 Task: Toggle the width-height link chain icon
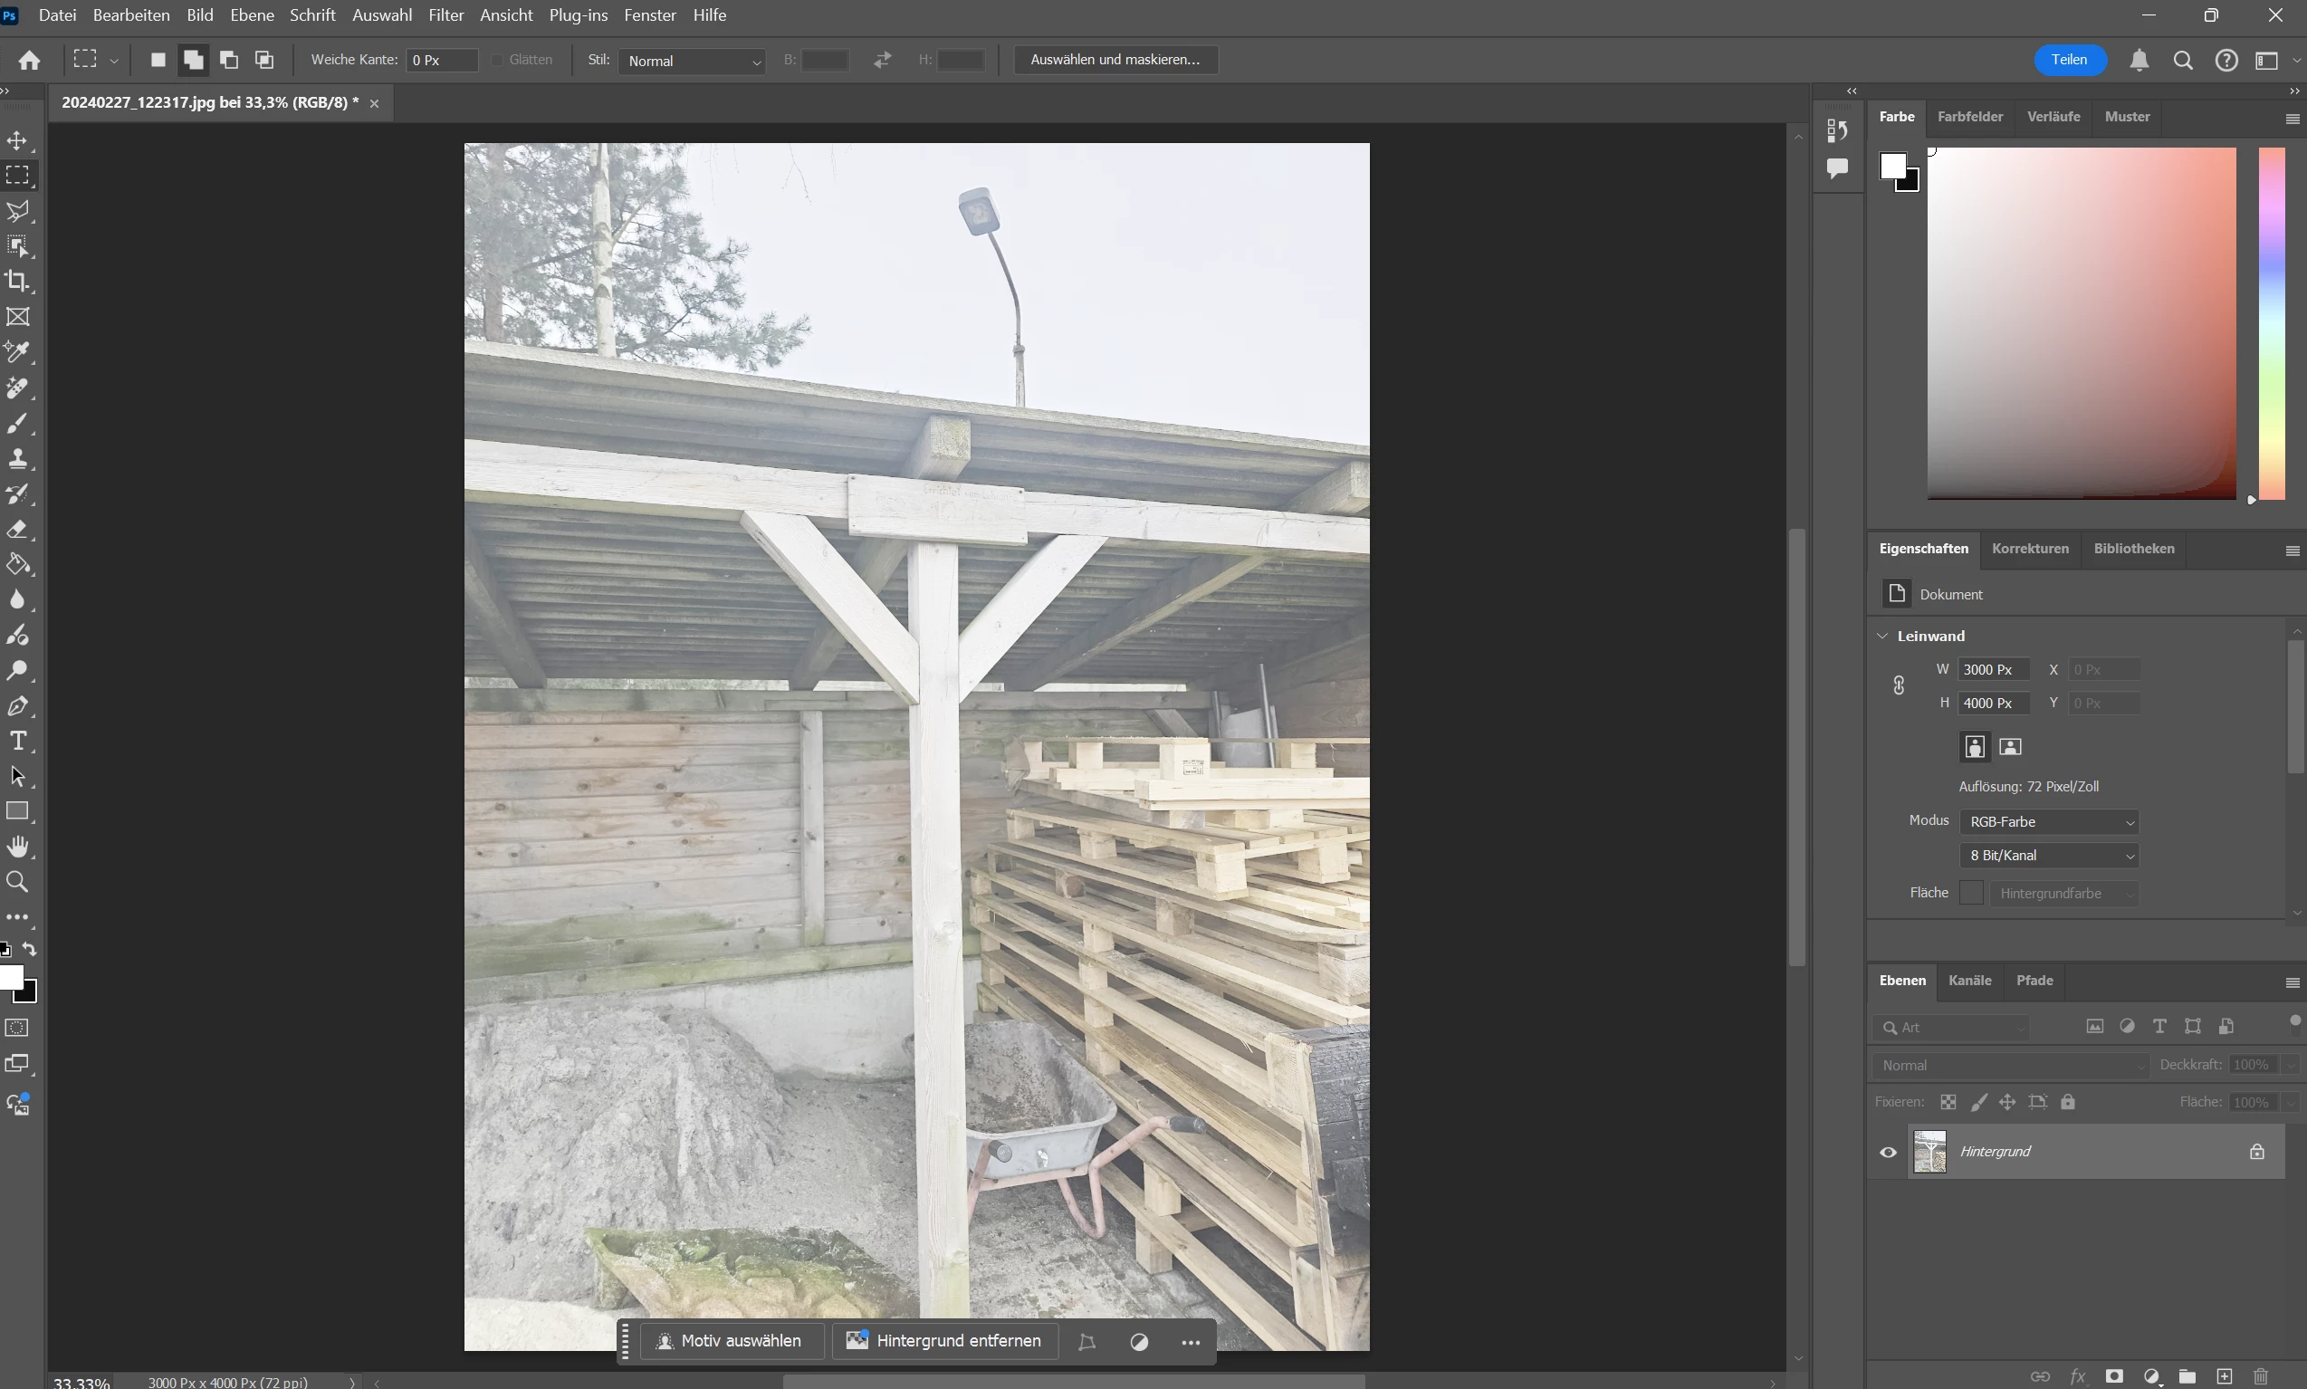[x=1898, y=686]
